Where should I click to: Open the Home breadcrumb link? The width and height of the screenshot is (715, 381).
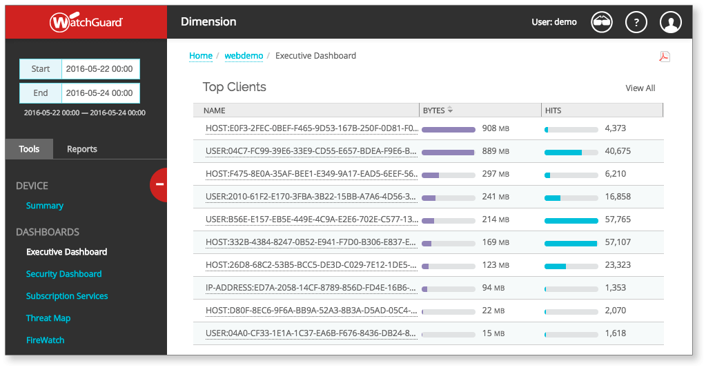point(201,56)
